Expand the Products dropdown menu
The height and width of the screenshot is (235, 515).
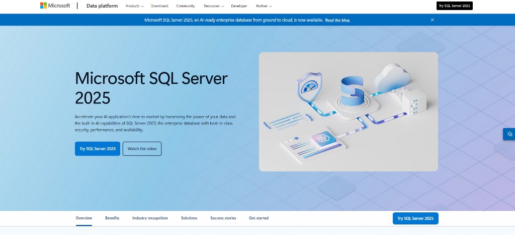(x=134, y=6)
